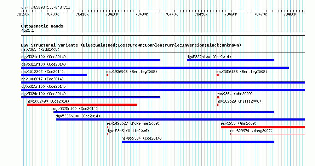Image resolution: width=315 pixels, height=166 pixels.
Task: Click the esv5935 (Ahn2009) label
Action: [x=239, y=123]
